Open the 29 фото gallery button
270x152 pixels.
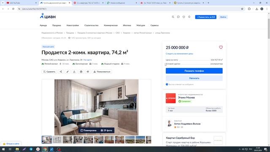(x=106, y=130)
